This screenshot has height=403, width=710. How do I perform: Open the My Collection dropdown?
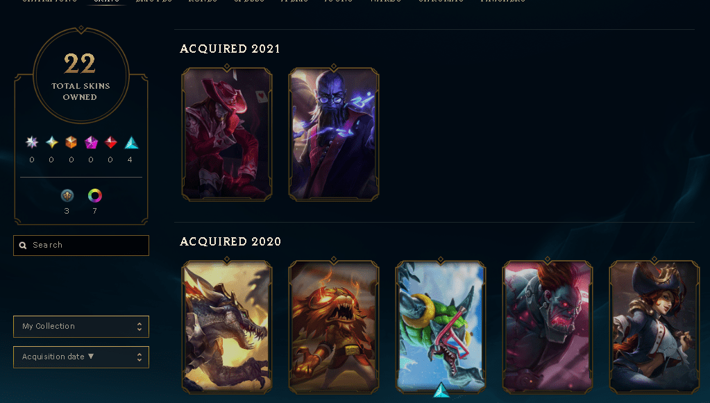point(81,327)
